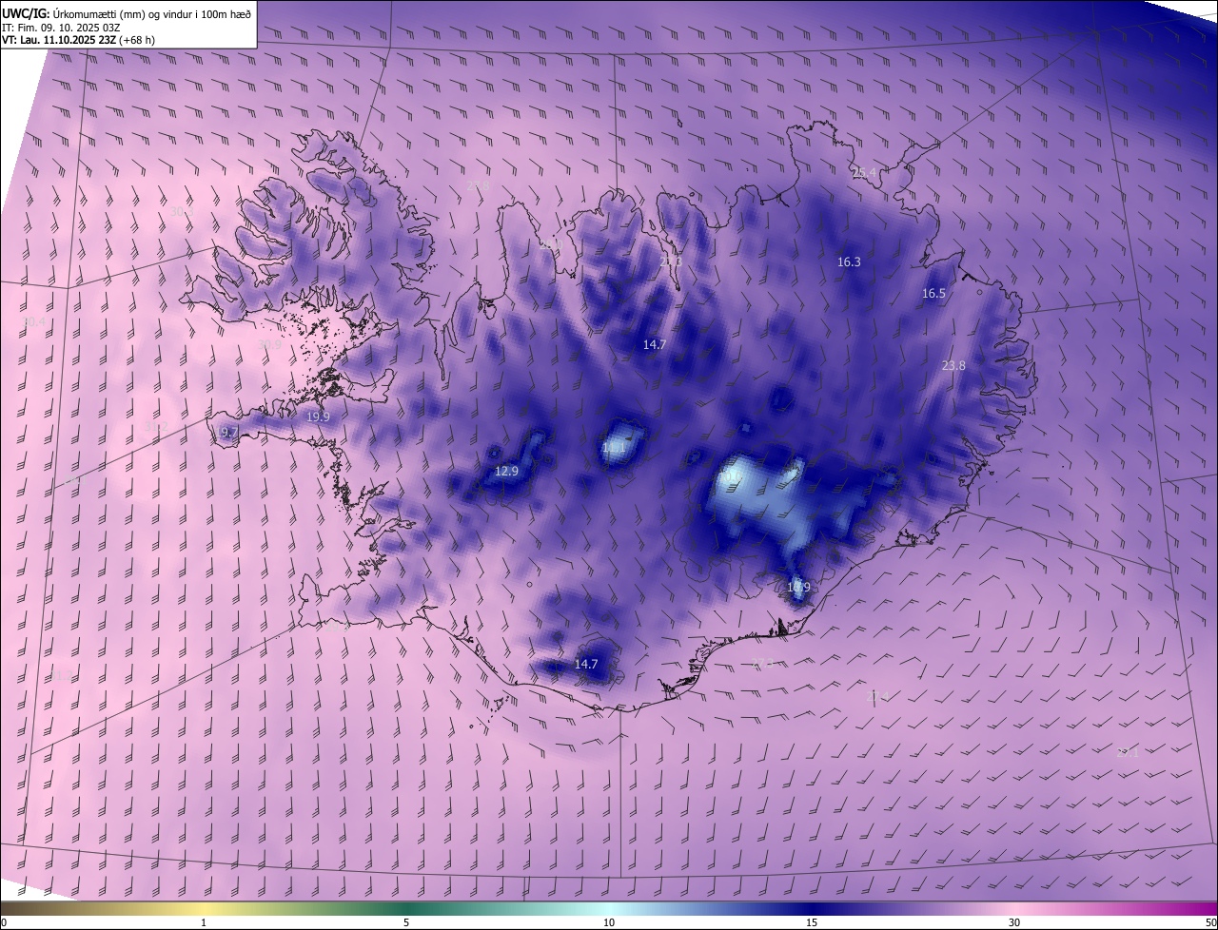Click the 16.3 value label

click(x=849, y=262)
